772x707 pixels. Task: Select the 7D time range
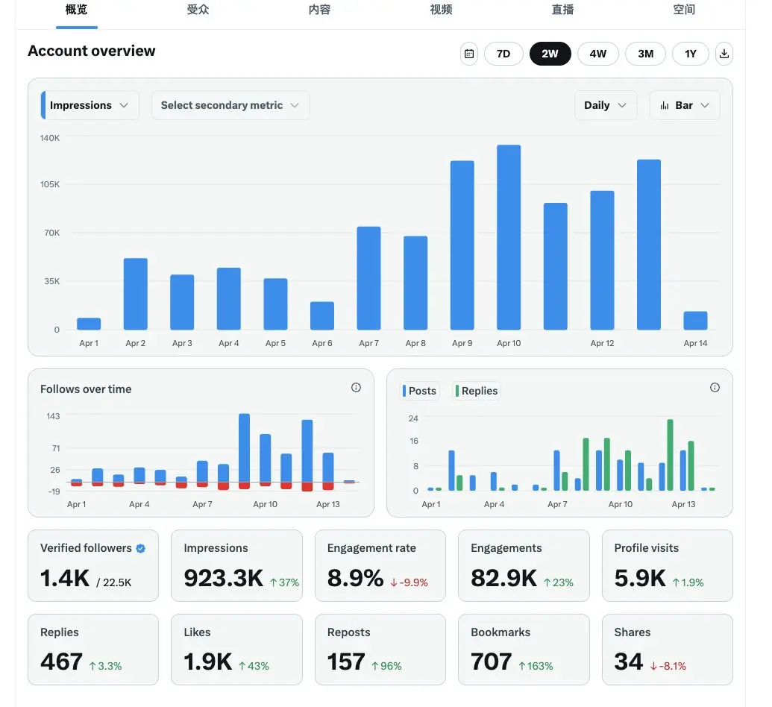[503, 54]
